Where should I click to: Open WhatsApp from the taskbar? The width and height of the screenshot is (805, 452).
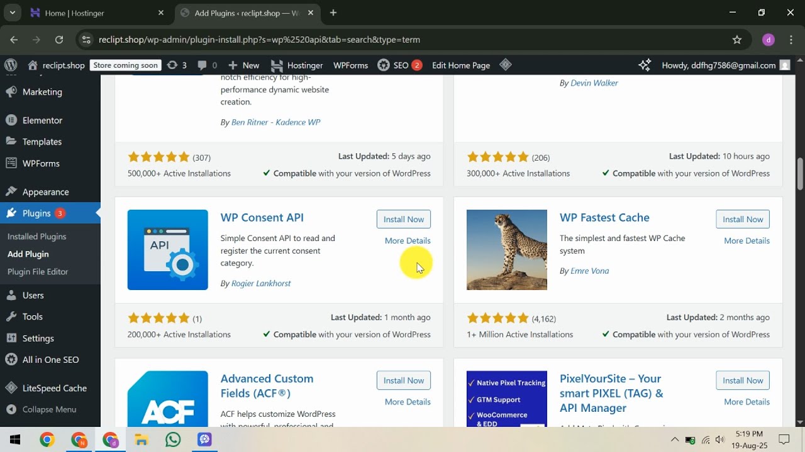pyautogui.click(x=173, y=439)
